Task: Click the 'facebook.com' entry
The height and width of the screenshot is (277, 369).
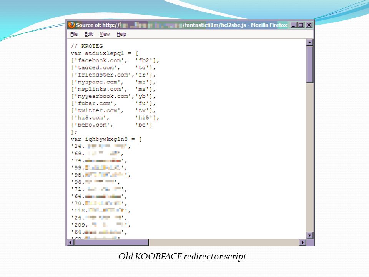Action: point(115,60)
